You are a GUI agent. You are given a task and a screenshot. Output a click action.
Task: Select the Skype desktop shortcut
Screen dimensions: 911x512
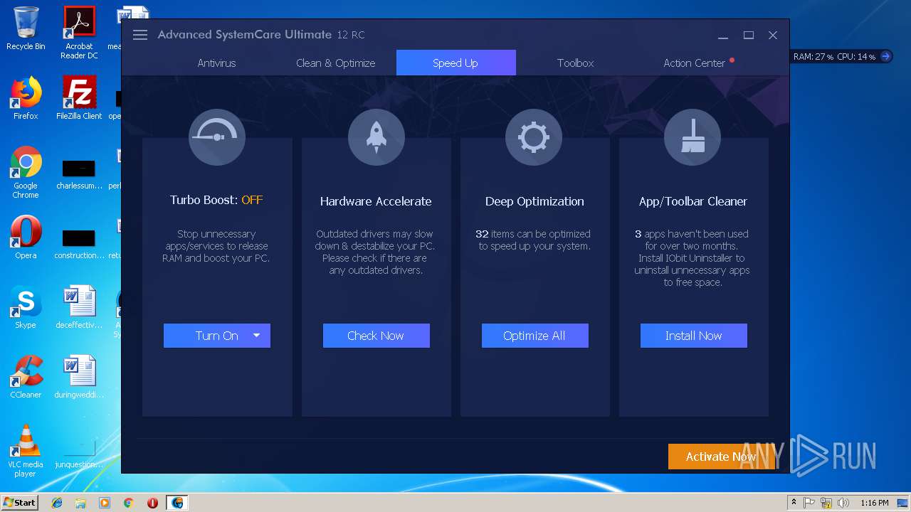point(26,307)
